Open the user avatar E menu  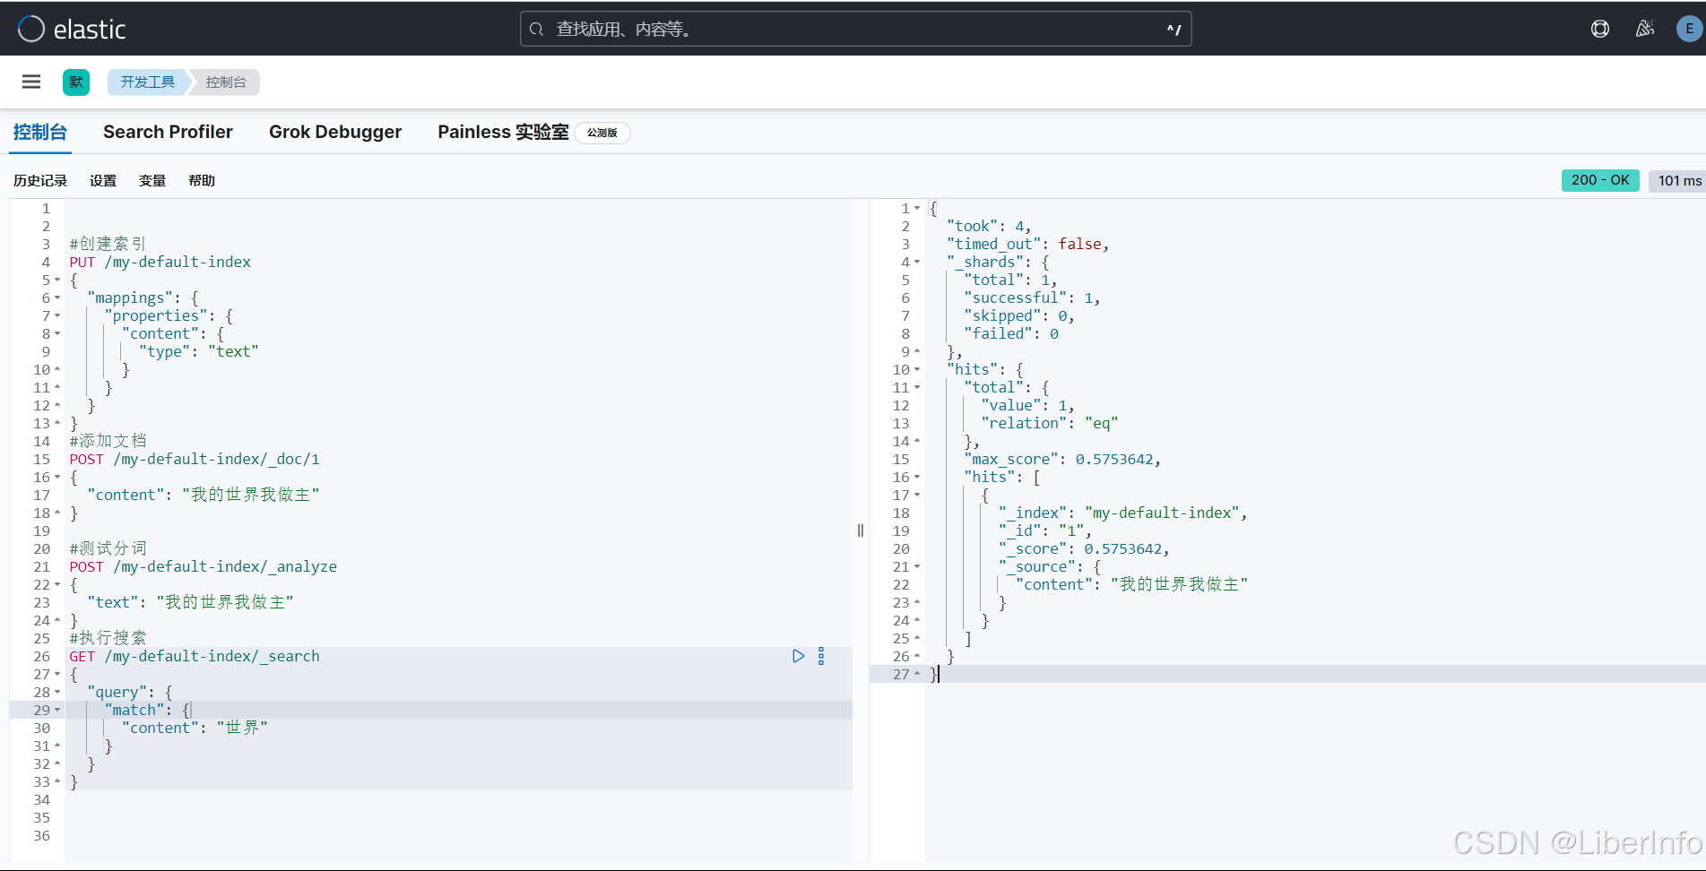(1689, 29)
